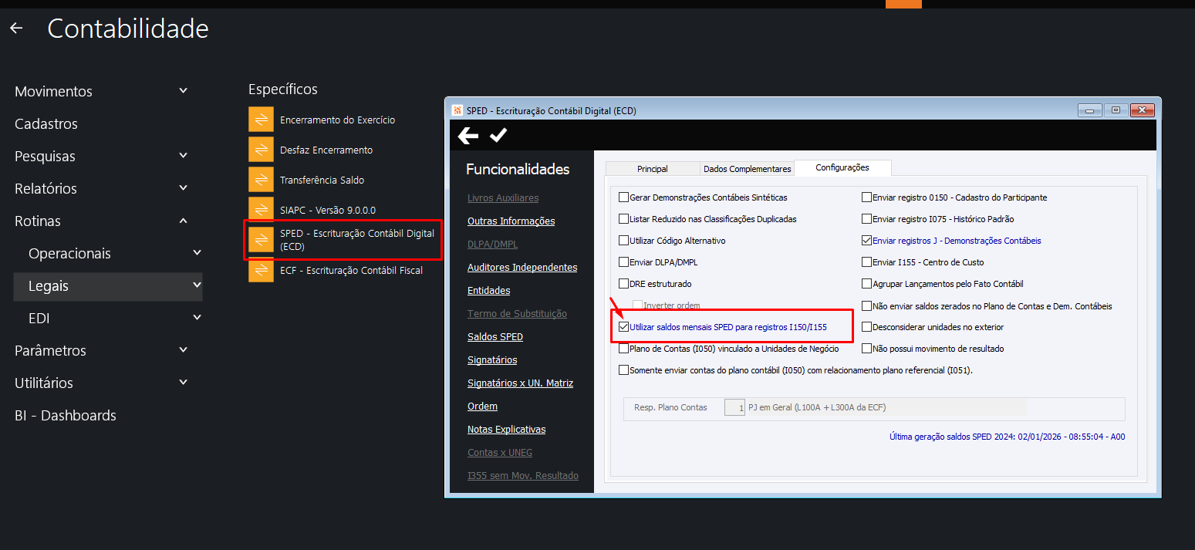
Task: Check Não possui movimento de resultado
Action: click(x=867, y=349)
